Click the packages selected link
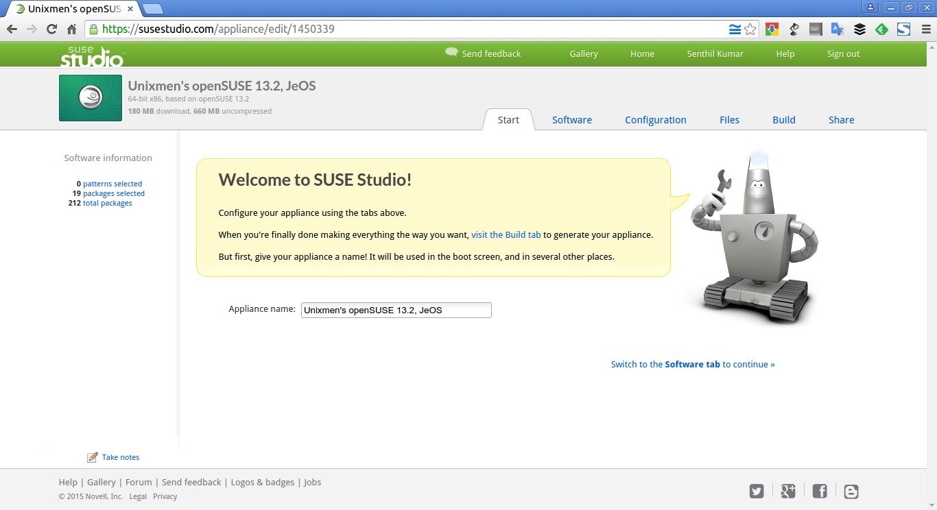The width and height of the screenshot is (937, 510). click(114, 193)
